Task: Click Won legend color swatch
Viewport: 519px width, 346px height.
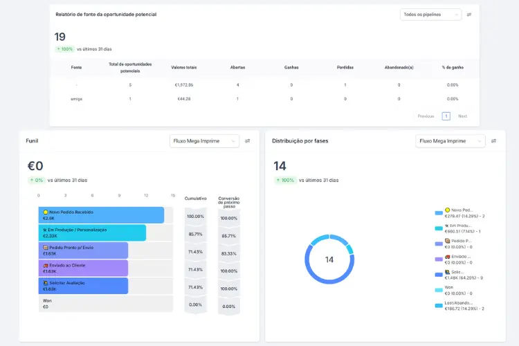Action: 439,290
